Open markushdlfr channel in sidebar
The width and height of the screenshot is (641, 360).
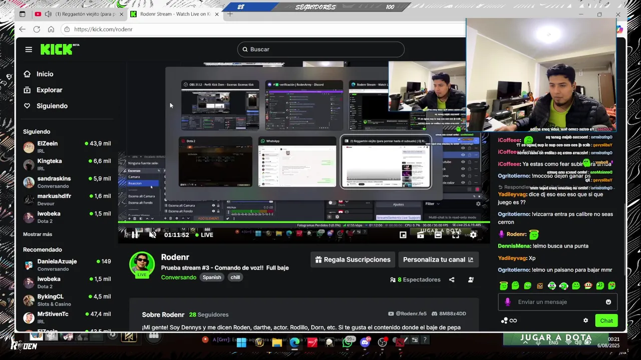coord(67,199)
